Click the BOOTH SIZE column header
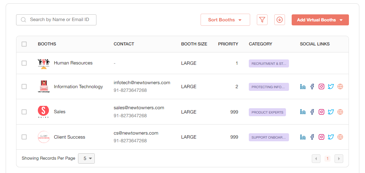This screenshot has height=173, width=365. tap(194, 44)
